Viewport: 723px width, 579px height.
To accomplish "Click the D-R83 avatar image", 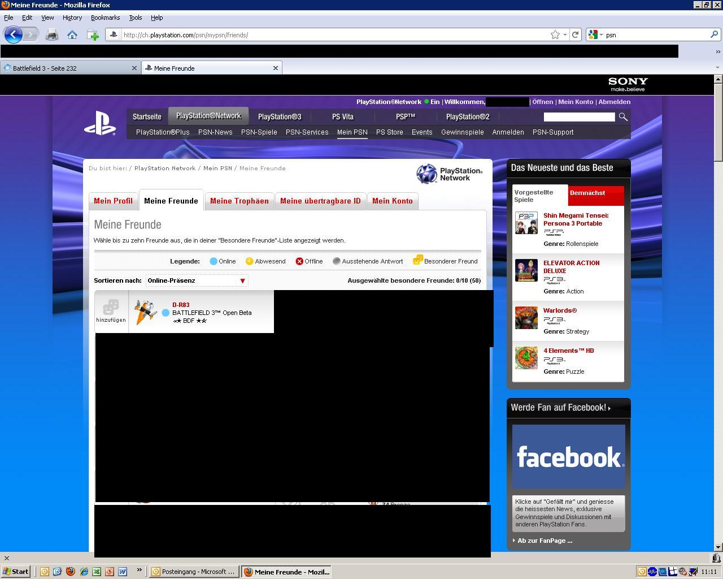I will tap(145, 312).
